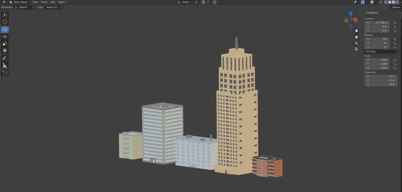
Task: Switch perspective/orthographic grid icon
Action: point(356,49)
